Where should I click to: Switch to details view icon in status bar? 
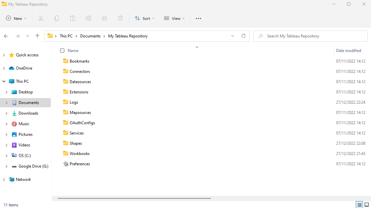[x=359, y=205]
